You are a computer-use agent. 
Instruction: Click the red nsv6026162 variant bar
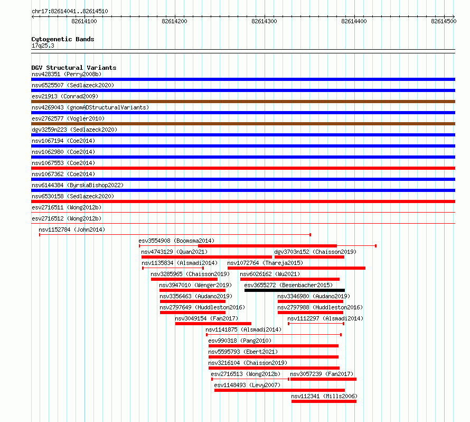pos(290,279)
